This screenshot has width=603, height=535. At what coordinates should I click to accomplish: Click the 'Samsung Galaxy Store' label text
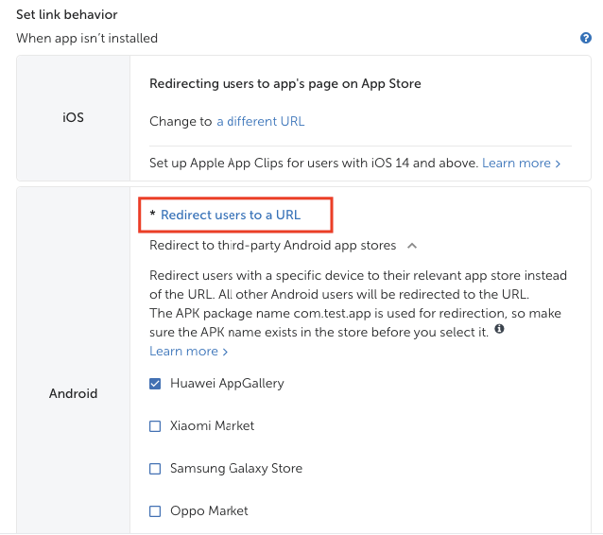pos(235,469)
